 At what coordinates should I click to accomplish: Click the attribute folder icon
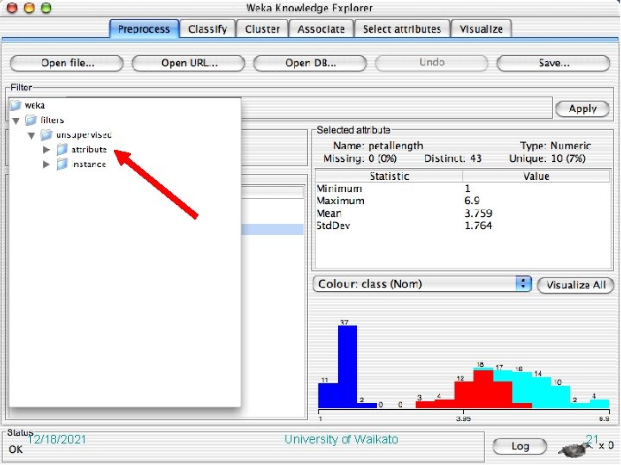point(62,150)
